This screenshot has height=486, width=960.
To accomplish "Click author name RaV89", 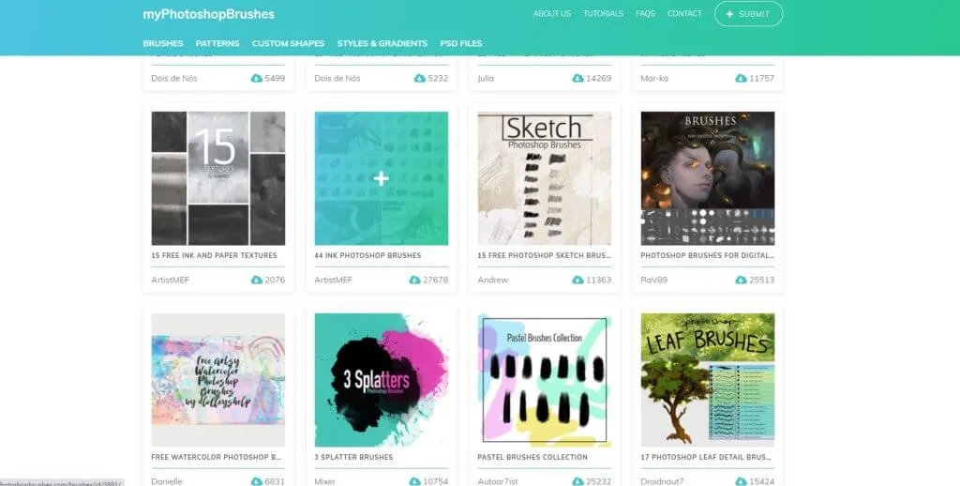I will click(653, 281).
